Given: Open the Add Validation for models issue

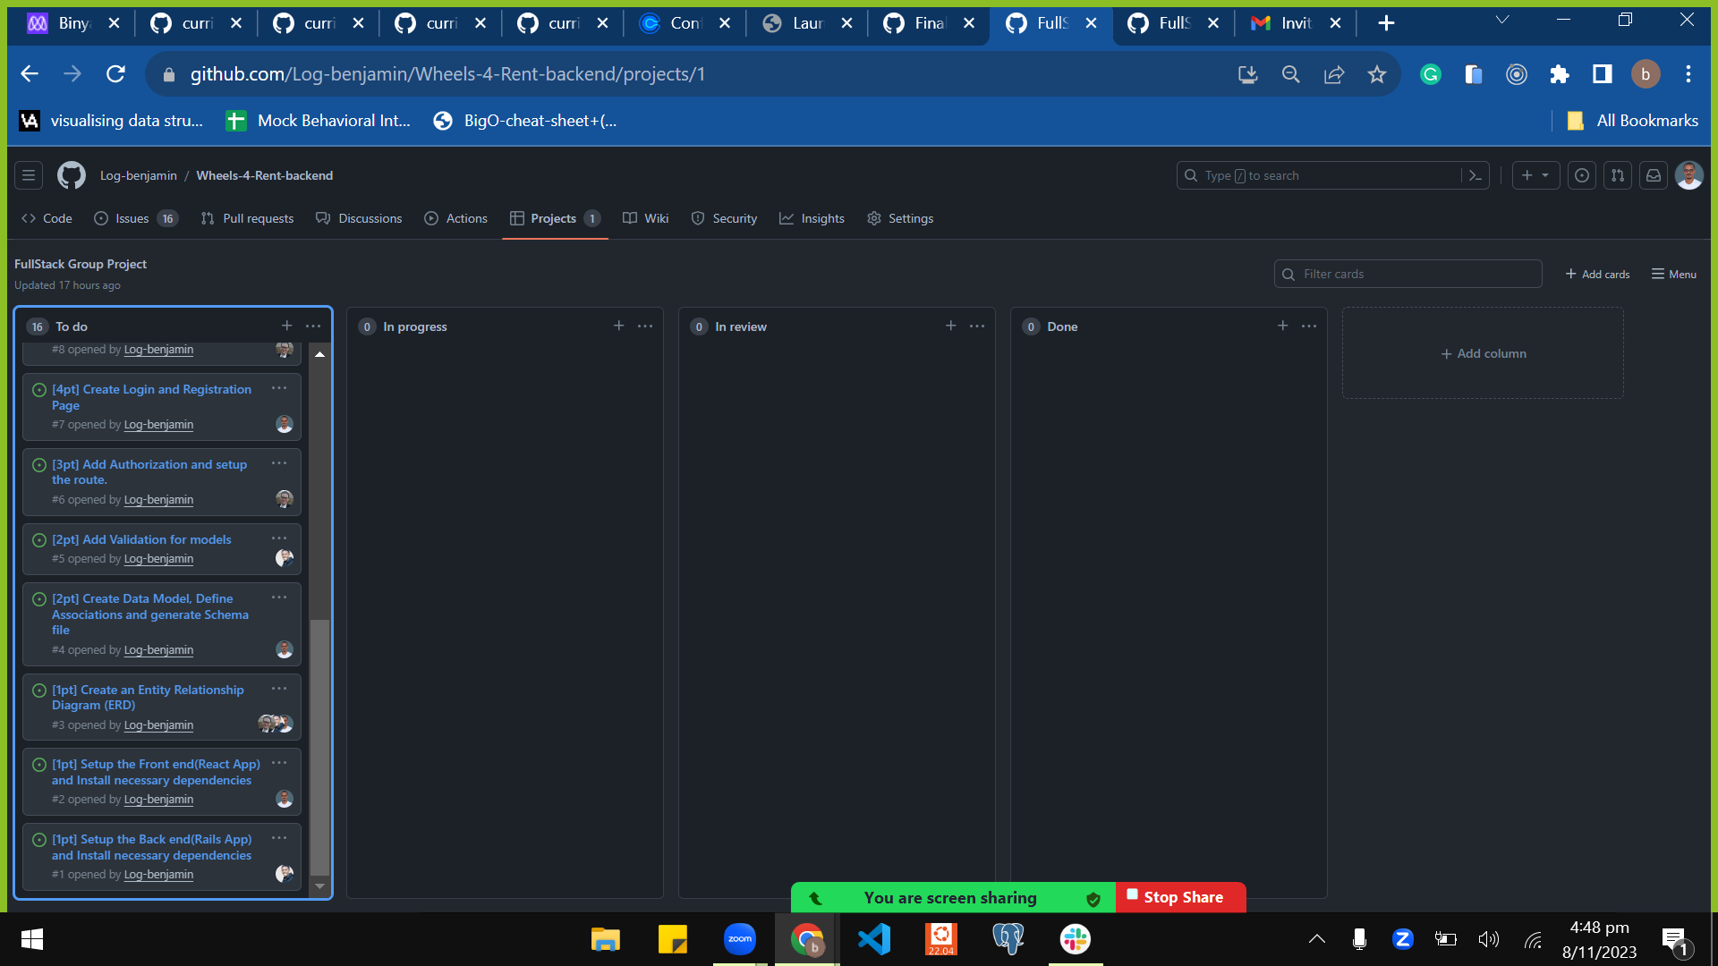Looking at the screenshot, I should tap(140, 539).
